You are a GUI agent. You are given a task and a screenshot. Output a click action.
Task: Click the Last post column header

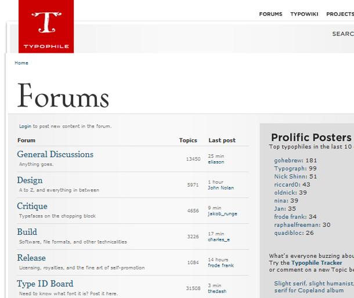tap(222, 140)
